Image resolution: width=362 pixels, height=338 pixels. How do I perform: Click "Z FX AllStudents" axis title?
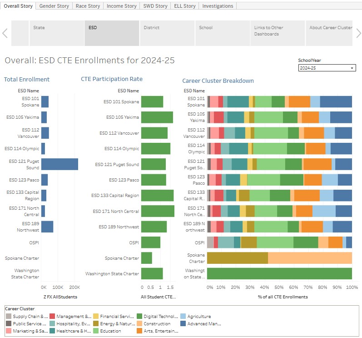coord(60,297)
